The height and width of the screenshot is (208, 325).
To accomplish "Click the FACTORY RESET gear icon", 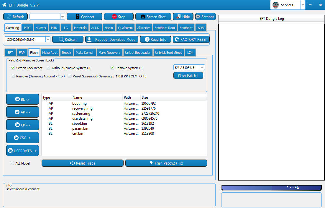I will coord(177,39).
